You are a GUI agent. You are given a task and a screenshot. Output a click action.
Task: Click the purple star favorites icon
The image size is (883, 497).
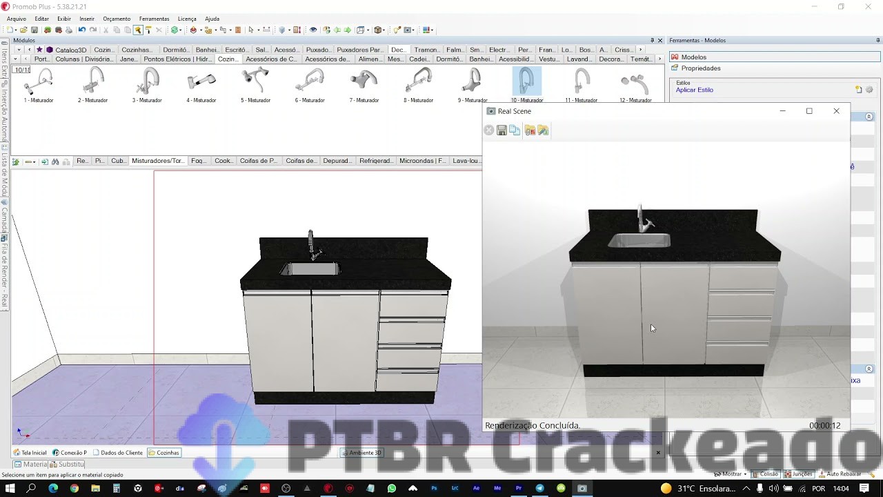click(x=39, y=50)
